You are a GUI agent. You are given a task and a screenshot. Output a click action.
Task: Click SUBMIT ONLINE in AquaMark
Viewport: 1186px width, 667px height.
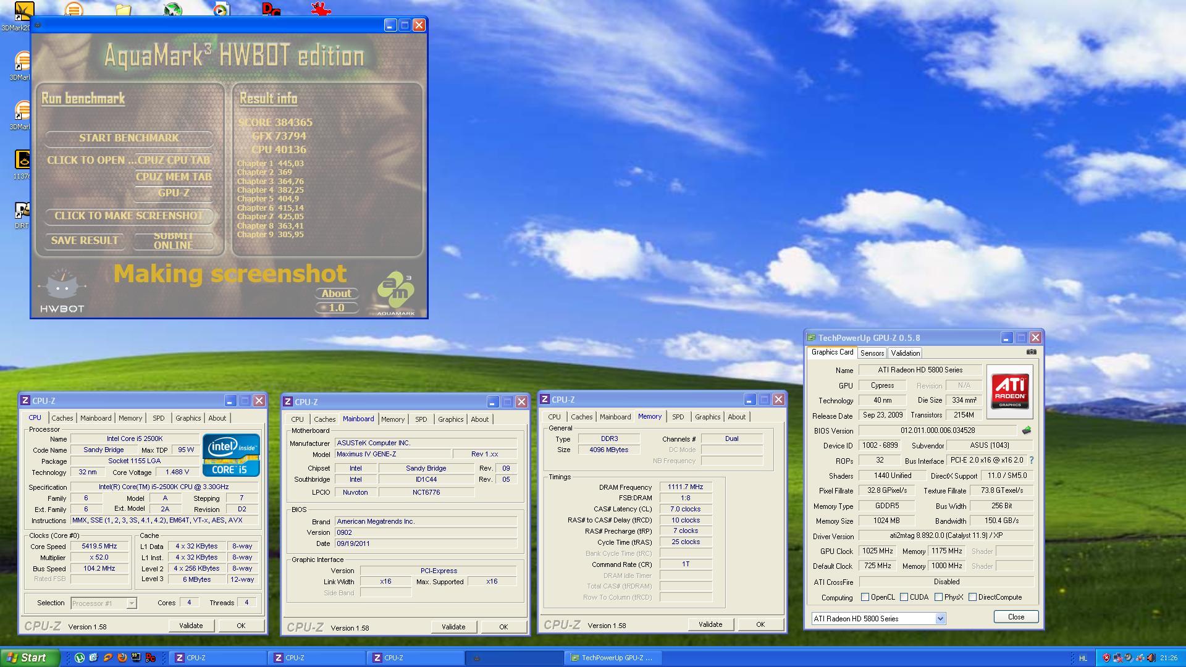click(x=174, y=240)
